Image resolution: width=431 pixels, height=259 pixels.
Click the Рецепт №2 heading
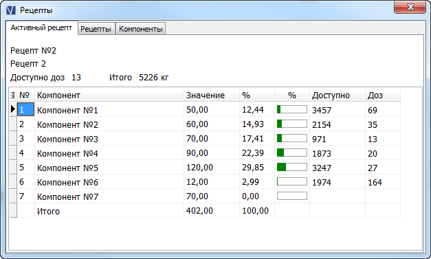pyautogui.click(x=33, y=51)
